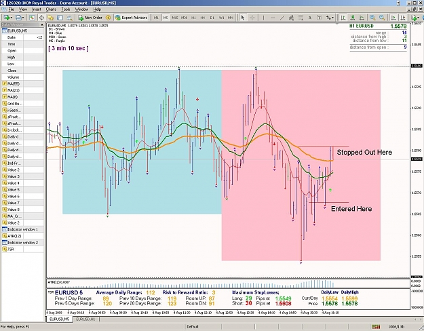Open the Arrows objects dropdown
The width and height of the screenshot is (424, 331).
(x=330, y=18)
